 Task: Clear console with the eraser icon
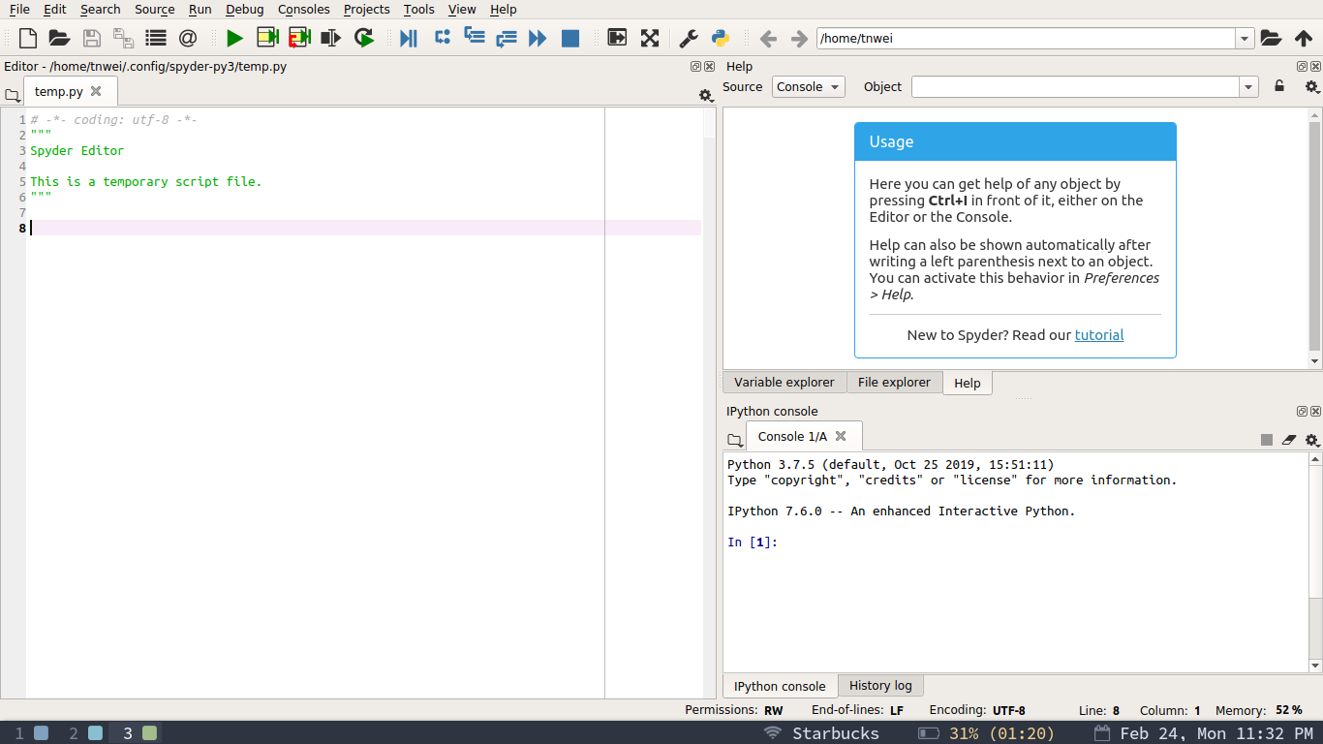[x=1289, y=440]
